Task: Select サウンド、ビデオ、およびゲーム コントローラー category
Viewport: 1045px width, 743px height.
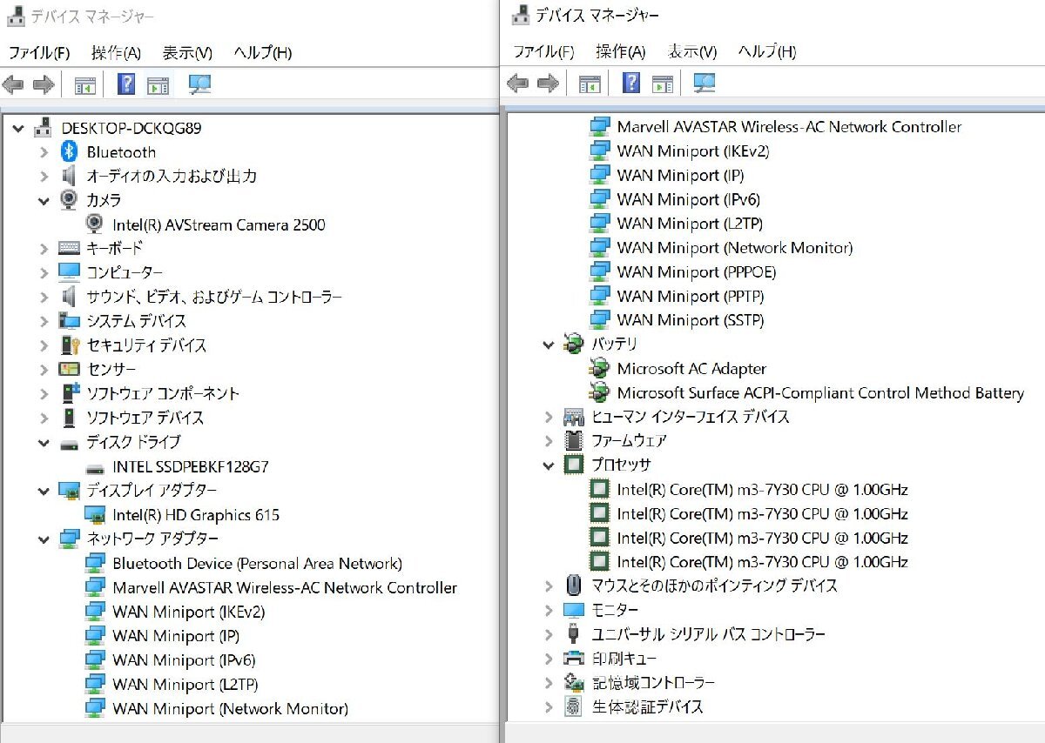Action: click(214, 298)
